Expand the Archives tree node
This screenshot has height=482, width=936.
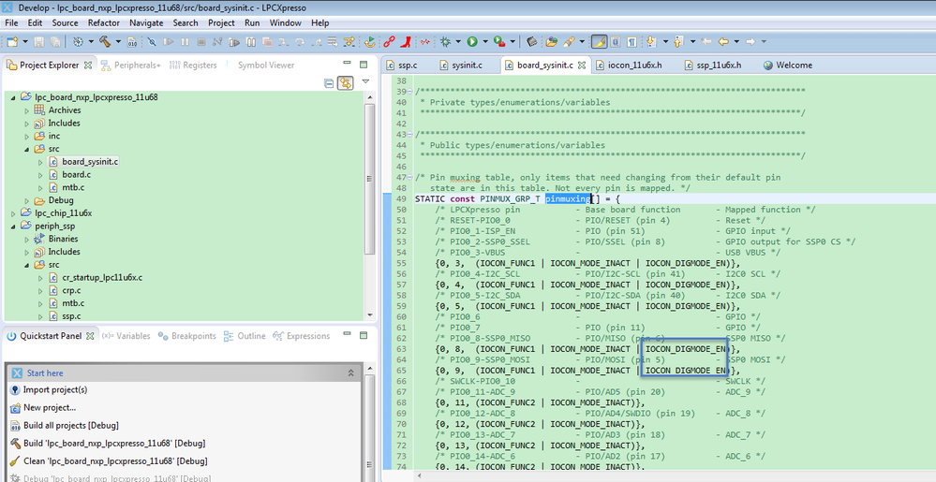coord(26,110)
